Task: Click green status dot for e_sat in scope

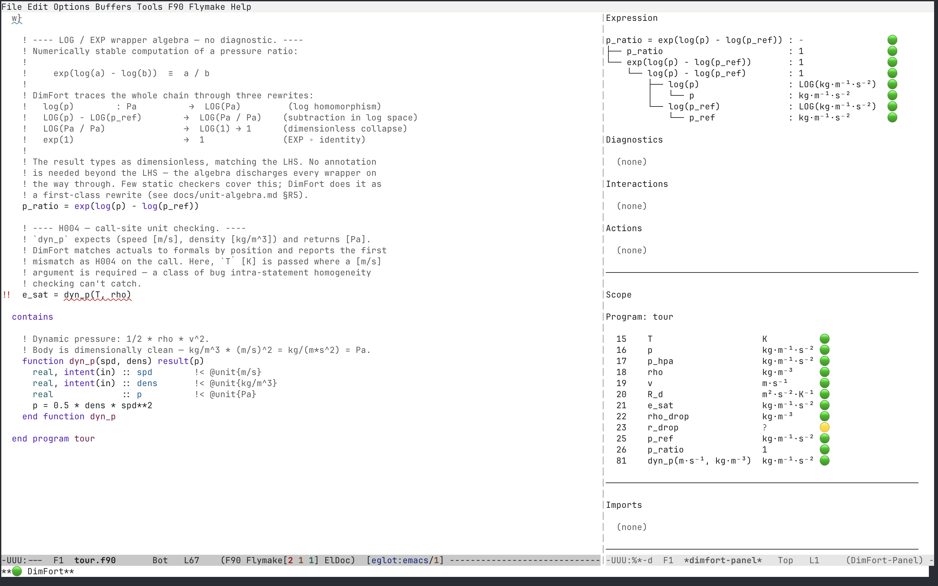Action: [x=825, y=405]
